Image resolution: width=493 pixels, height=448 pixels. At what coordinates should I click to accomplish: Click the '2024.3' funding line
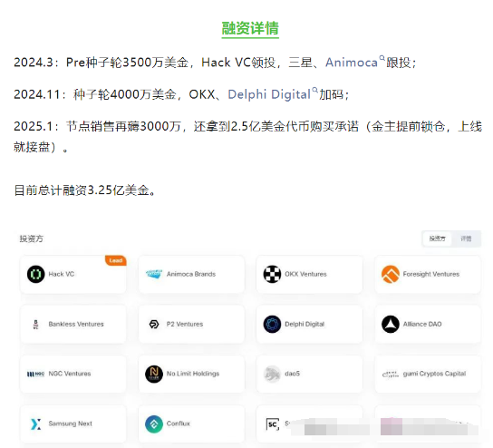215,63
